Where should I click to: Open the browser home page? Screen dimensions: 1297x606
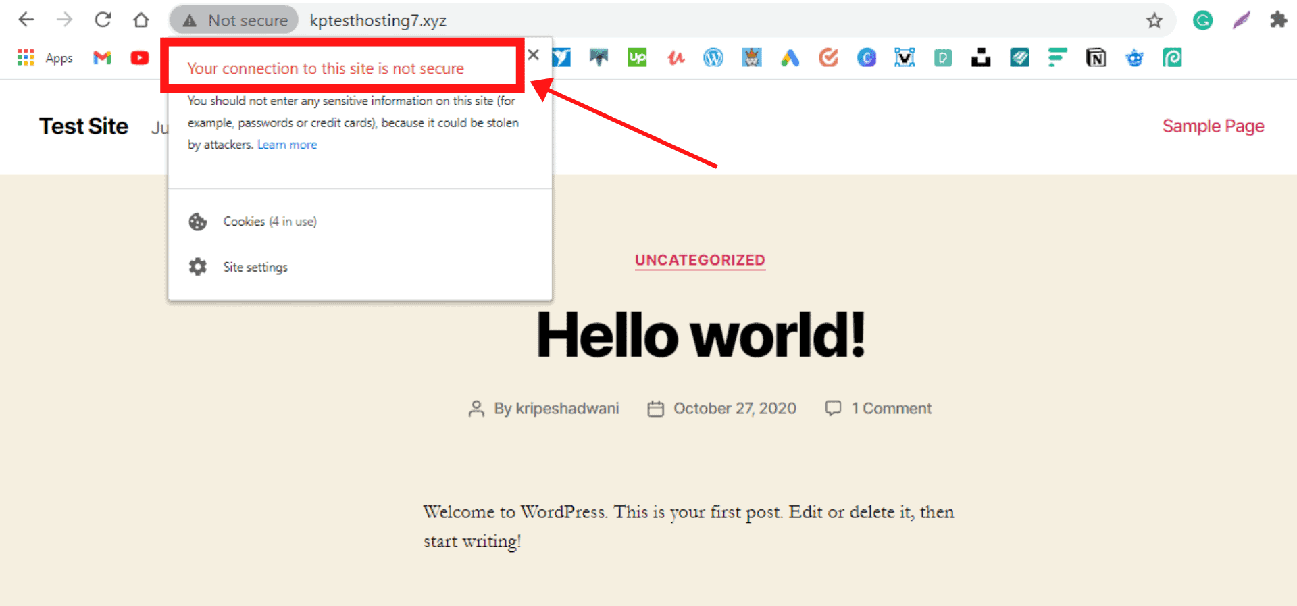tap(141, 20)
